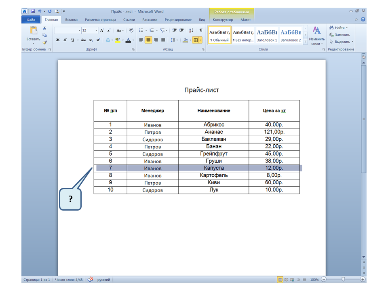The width and height of the screenshot is (388, 291).
Task: Toggle italic (К) formatting
Action: click(65, 40)
